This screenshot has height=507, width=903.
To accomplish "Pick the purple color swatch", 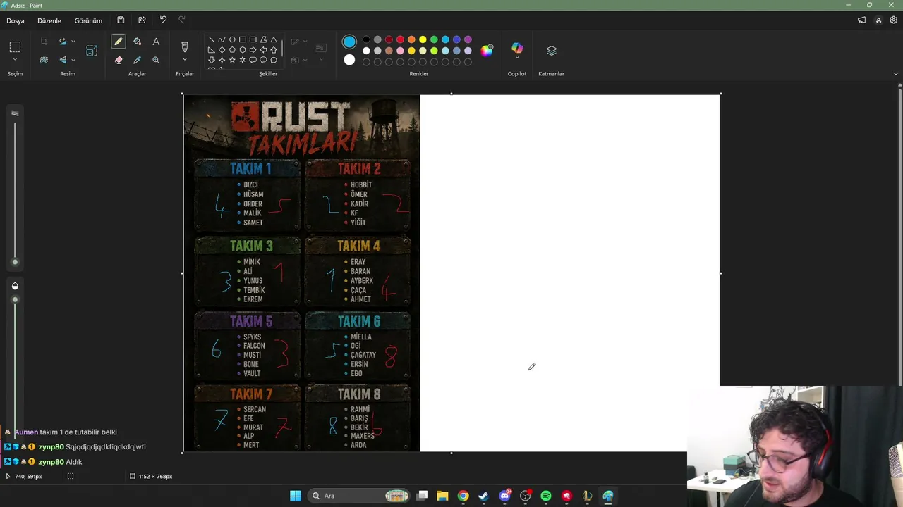I will pos(468,39).
